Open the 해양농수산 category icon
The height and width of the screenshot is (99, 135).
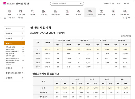tap(102, 11)
